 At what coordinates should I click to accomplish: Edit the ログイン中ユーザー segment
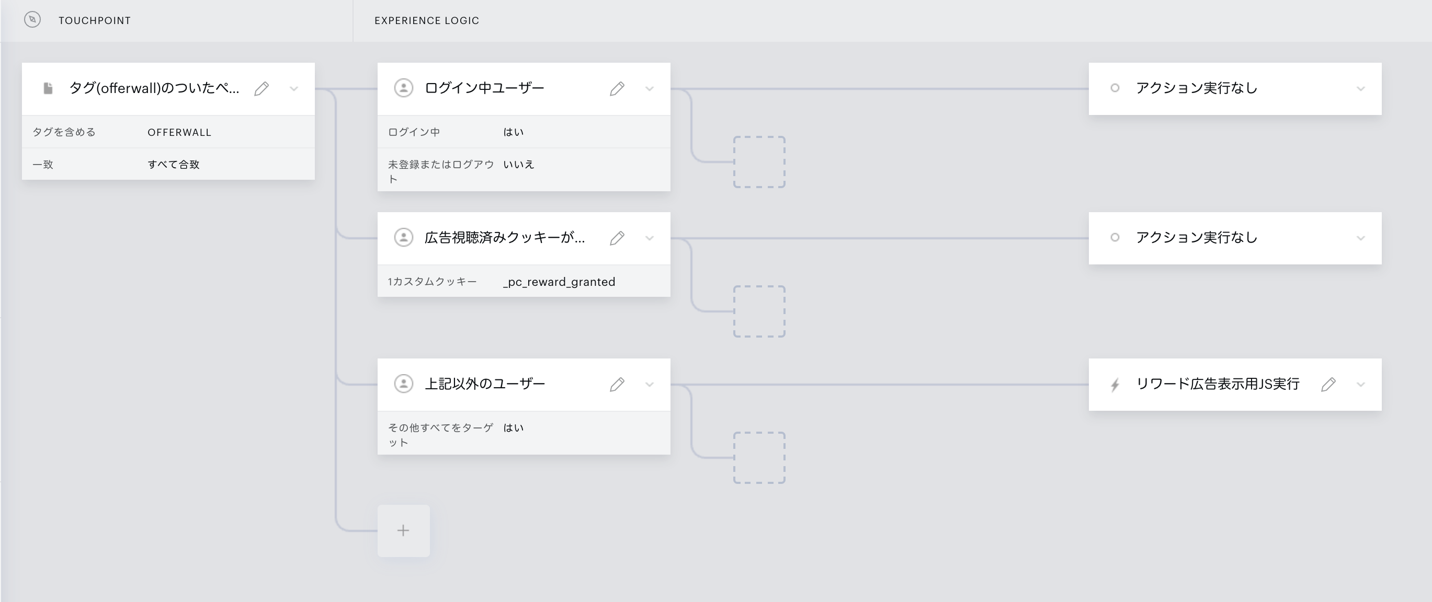point(617,89)
